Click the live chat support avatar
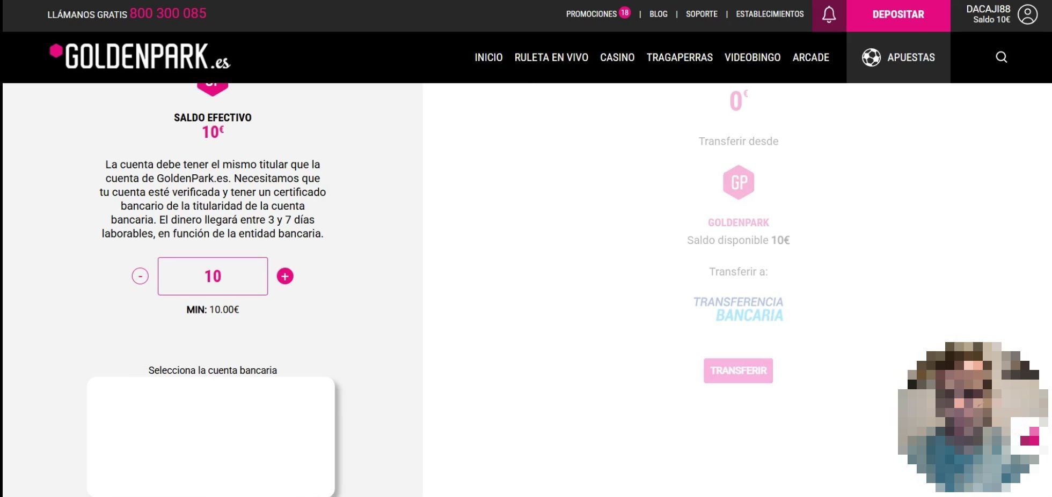Screen dimensions: 1052x497 [x=971, y=417]
